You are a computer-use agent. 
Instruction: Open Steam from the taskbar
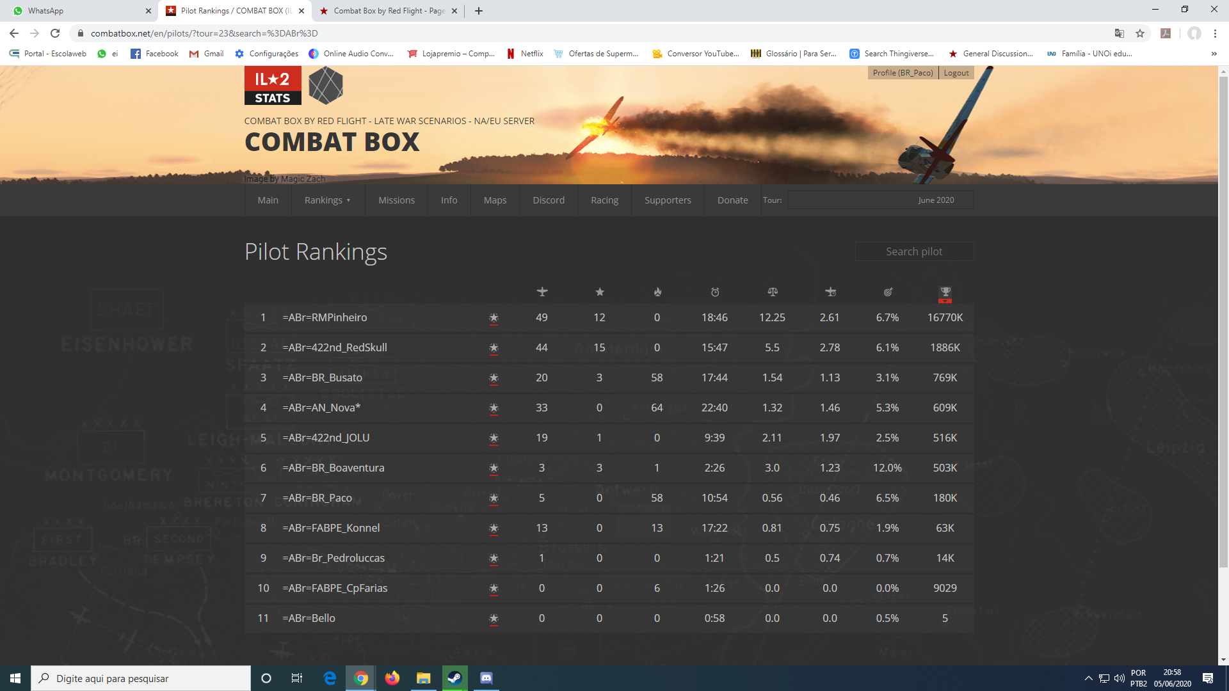point(455,678)
